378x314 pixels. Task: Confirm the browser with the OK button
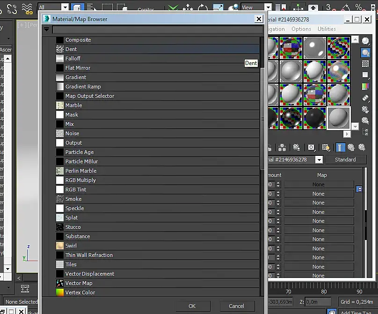(192, 306)
